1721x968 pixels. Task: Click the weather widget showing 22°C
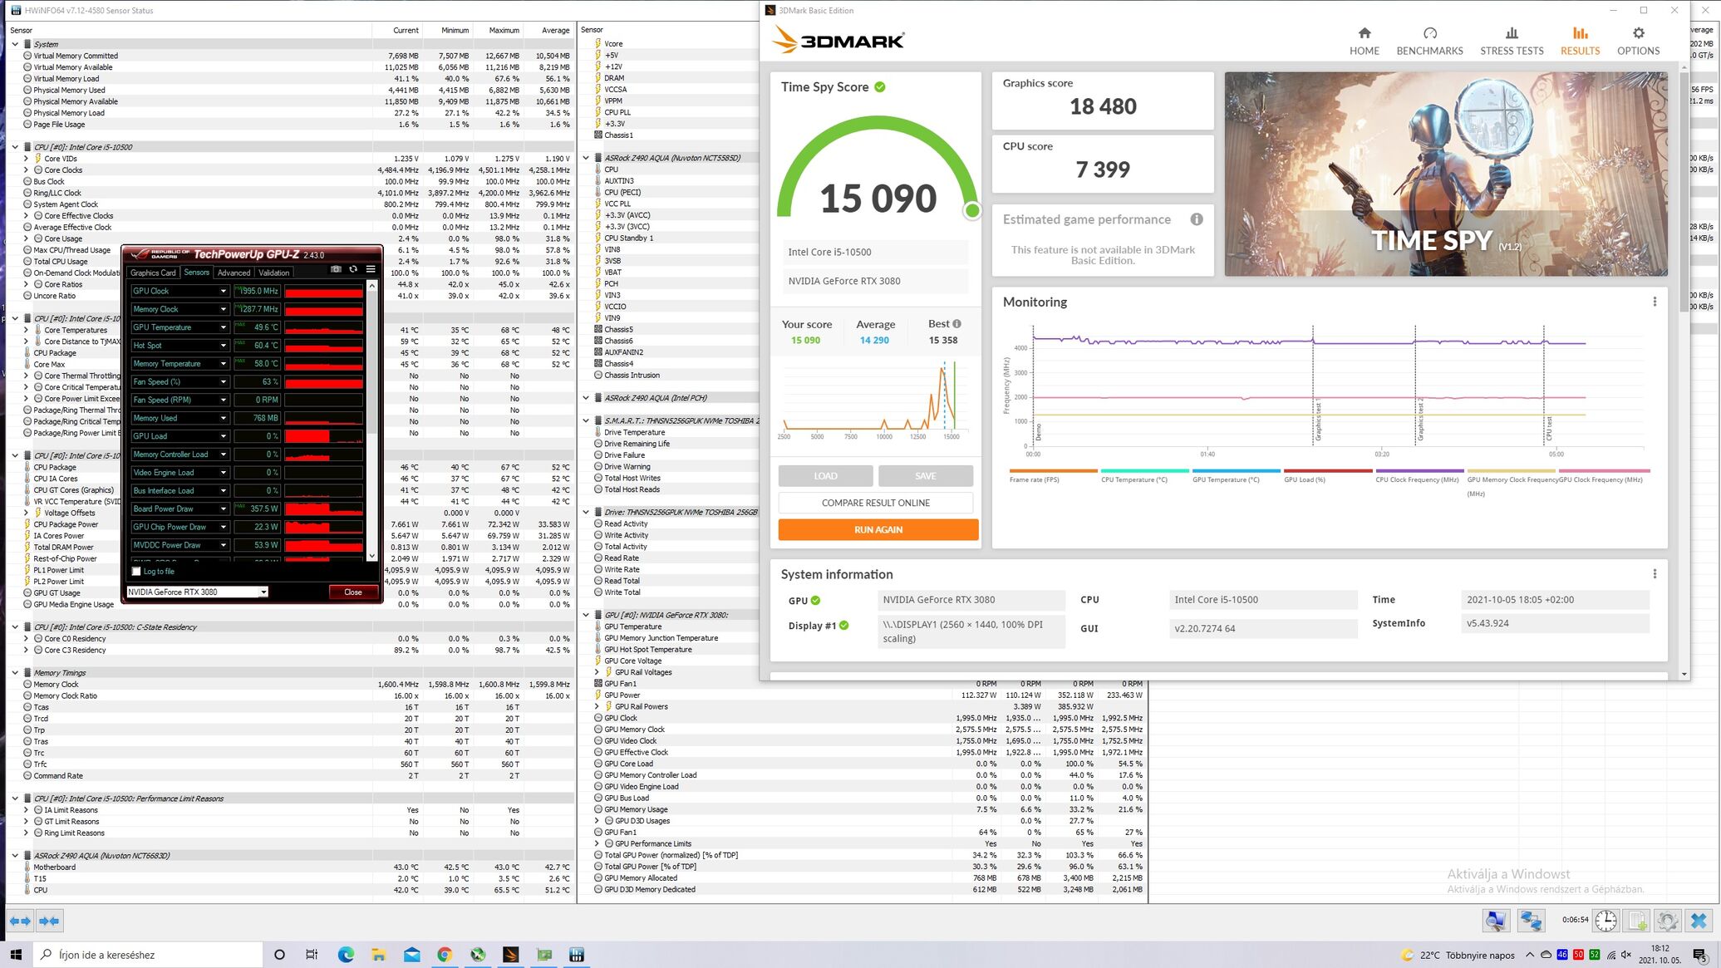tap(1457, 955)
